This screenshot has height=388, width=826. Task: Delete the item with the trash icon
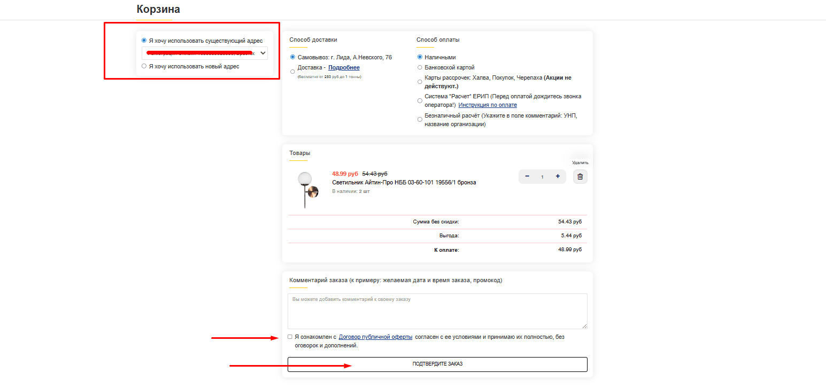[580, 177]
